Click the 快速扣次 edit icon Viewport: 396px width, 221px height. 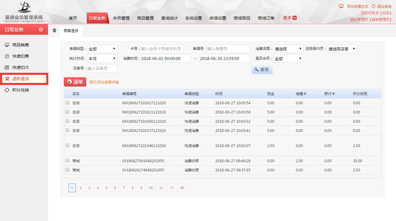(x=7, y=67)
